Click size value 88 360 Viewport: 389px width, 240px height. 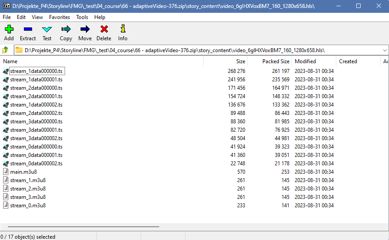coord(238,122)
